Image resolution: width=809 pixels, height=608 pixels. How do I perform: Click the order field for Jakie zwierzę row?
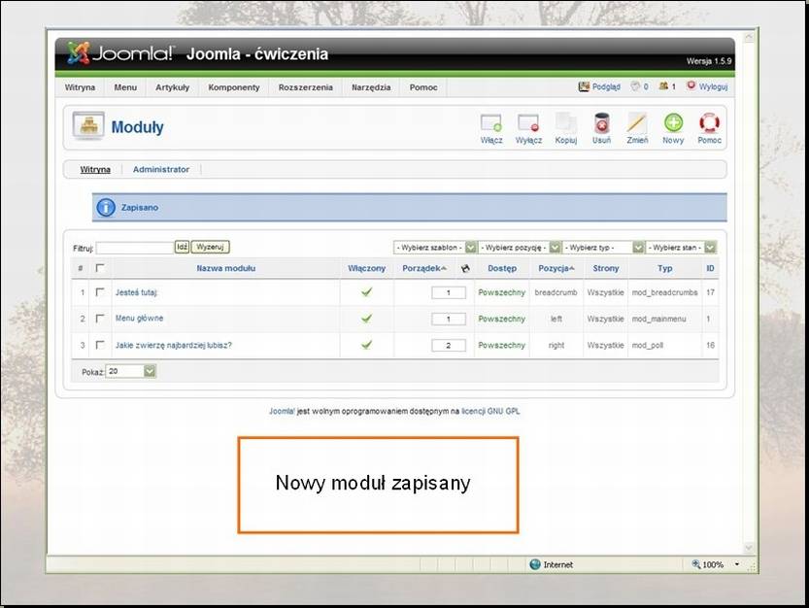tap(449, 346)
